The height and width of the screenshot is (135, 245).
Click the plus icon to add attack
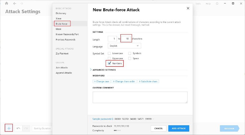click(9, 128)
